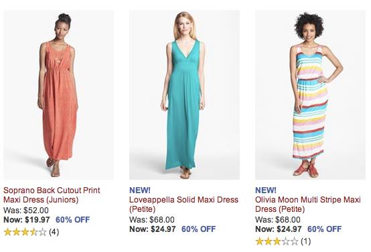Open the orange Soprano maxi dress photo

tap(58, 95)
